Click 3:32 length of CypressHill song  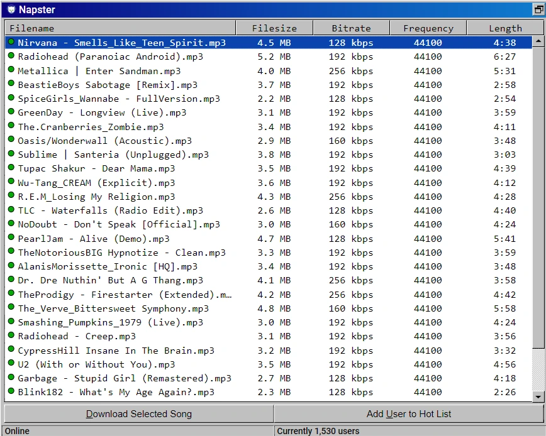pos(504,351)
